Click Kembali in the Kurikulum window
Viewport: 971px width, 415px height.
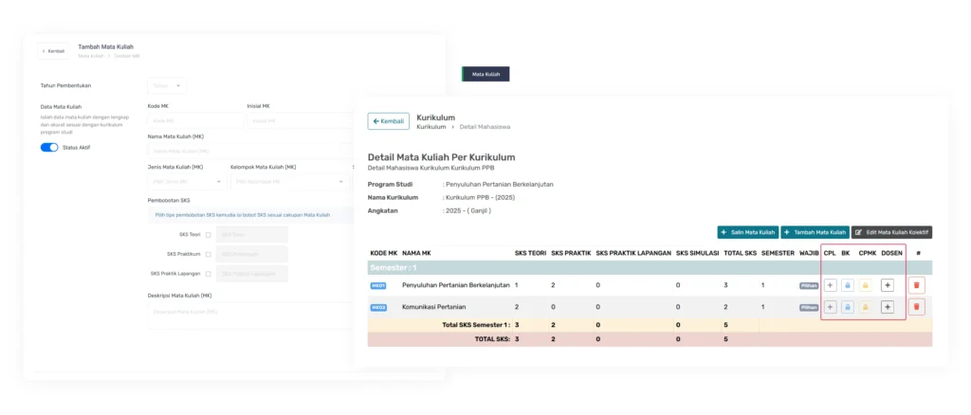388,121
